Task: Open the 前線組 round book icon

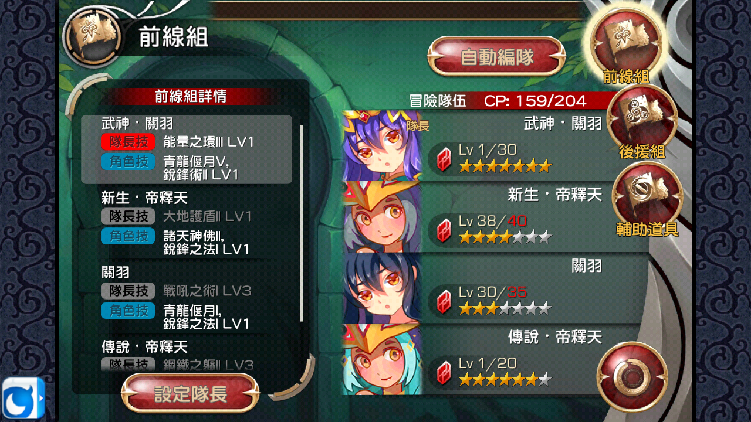Action: pyautogui.click(x=626, y=41)
